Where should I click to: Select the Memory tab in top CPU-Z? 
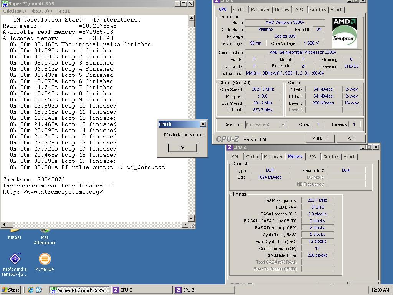(282, 10)
